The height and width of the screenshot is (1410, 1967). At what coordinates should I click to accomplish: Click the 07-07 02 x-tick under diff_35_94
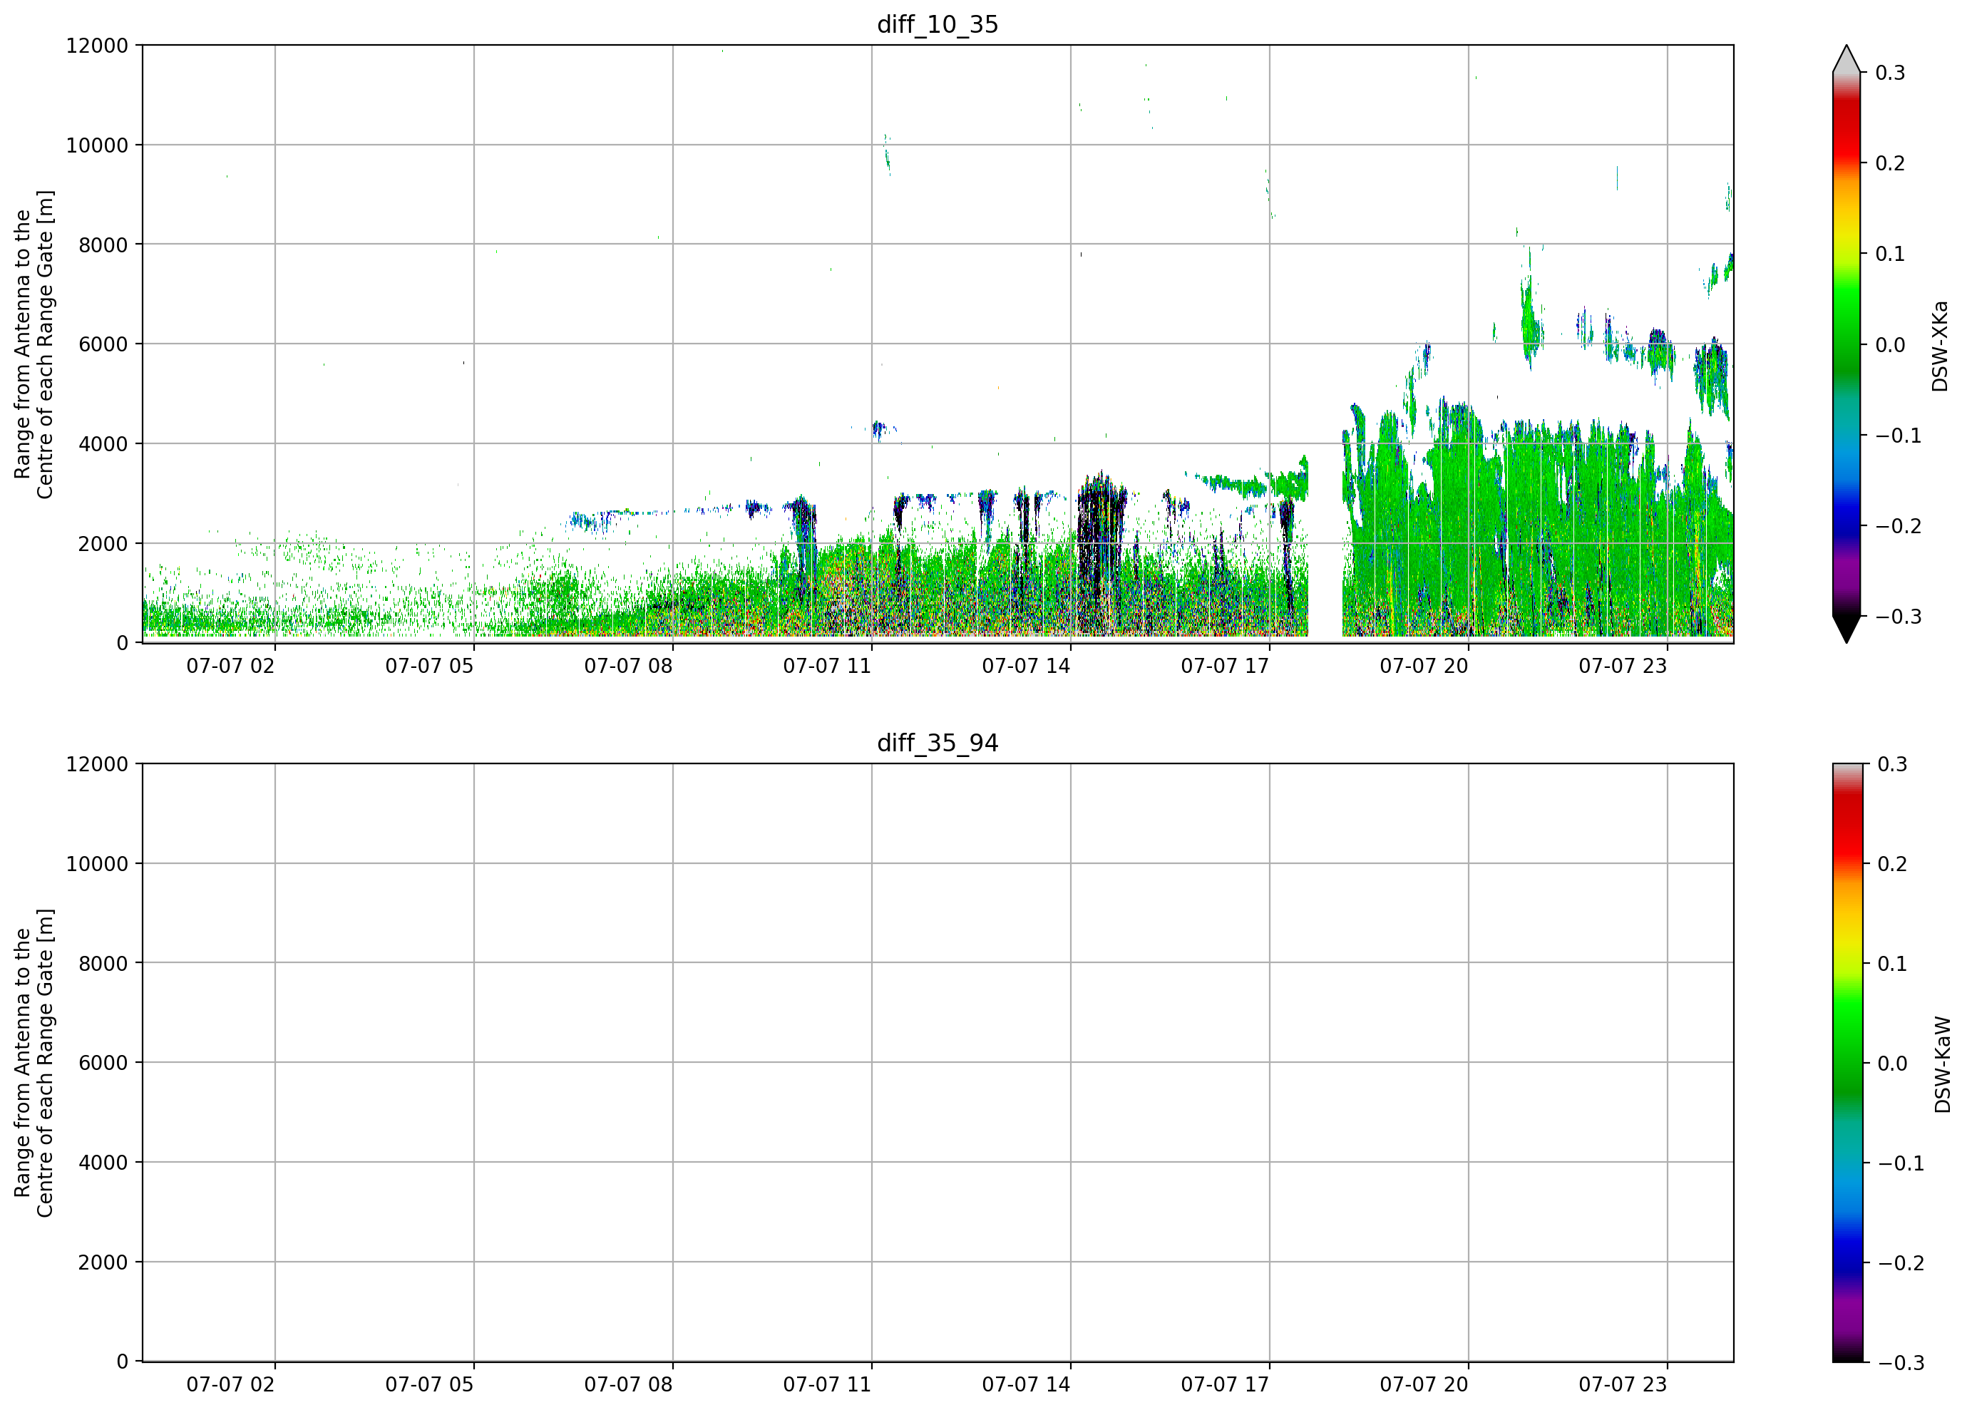click(231, 1385)
